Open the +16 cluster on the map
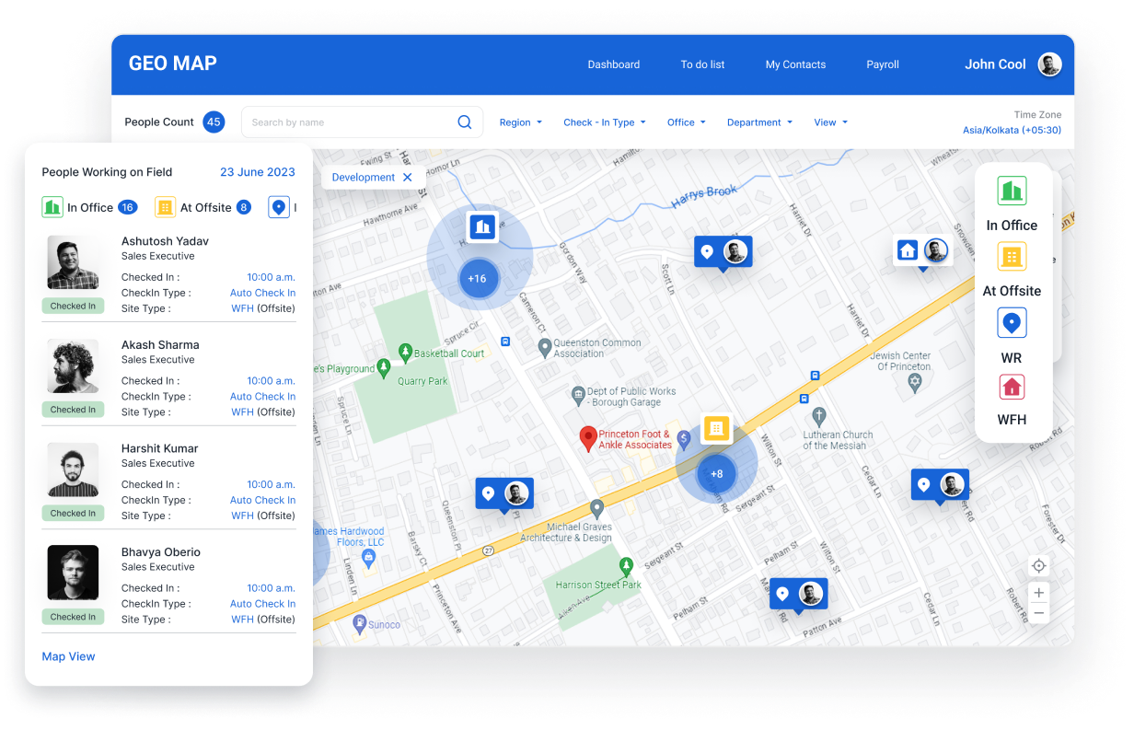Screen dimensions: 1134x730 pyautogui.click(x=477, y=278)
